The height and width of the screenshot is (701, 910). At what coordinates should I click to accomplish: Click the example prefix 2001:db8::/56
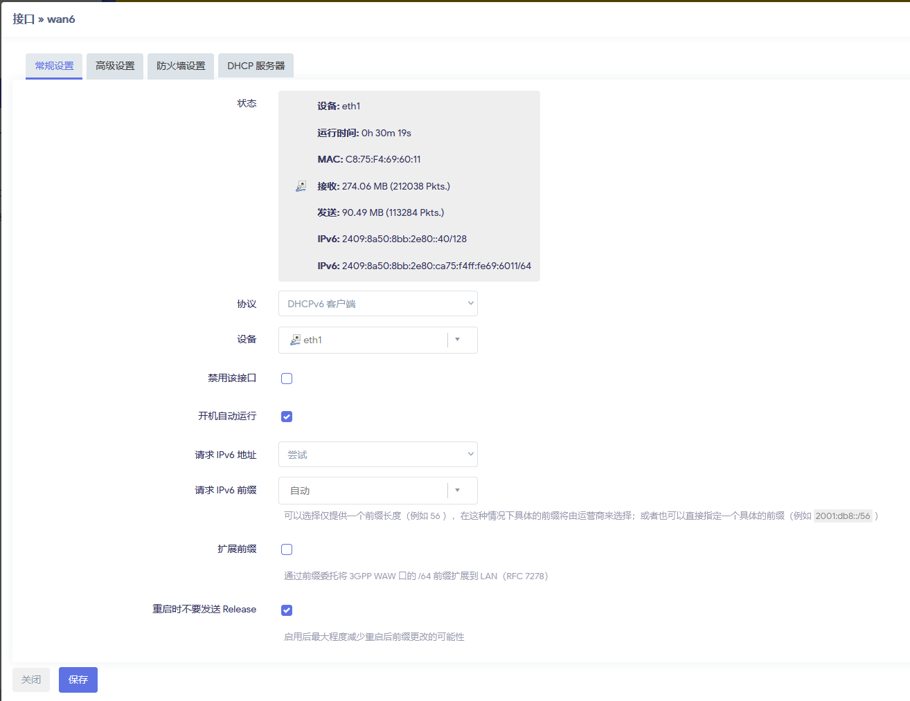[842, 516]
